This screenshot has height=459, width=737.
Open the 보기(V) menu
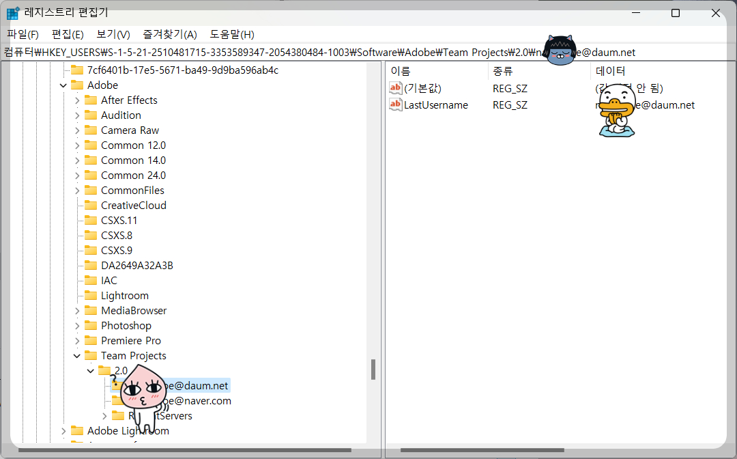pyautogui.click(x=113, y=34)
